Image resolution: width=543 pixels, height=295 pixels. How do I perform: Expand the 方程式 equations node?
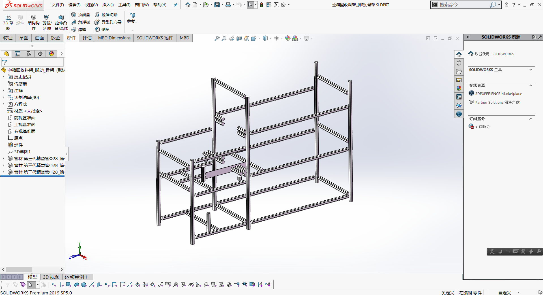(x=3, y=104)
